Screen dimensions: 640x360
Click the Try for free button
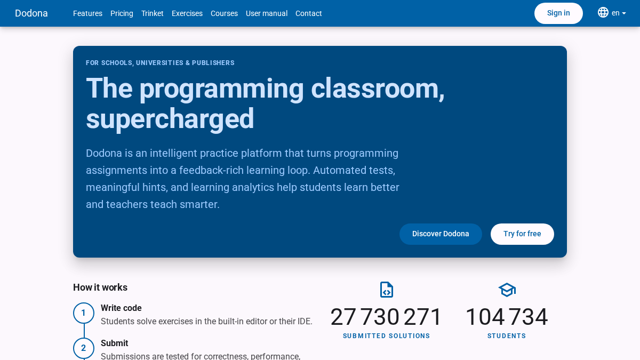click(522, 234)
